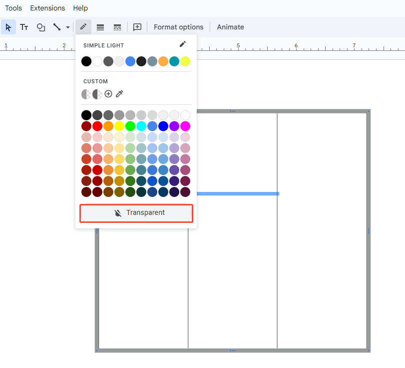Open the Extensions menu

[47, 8]
